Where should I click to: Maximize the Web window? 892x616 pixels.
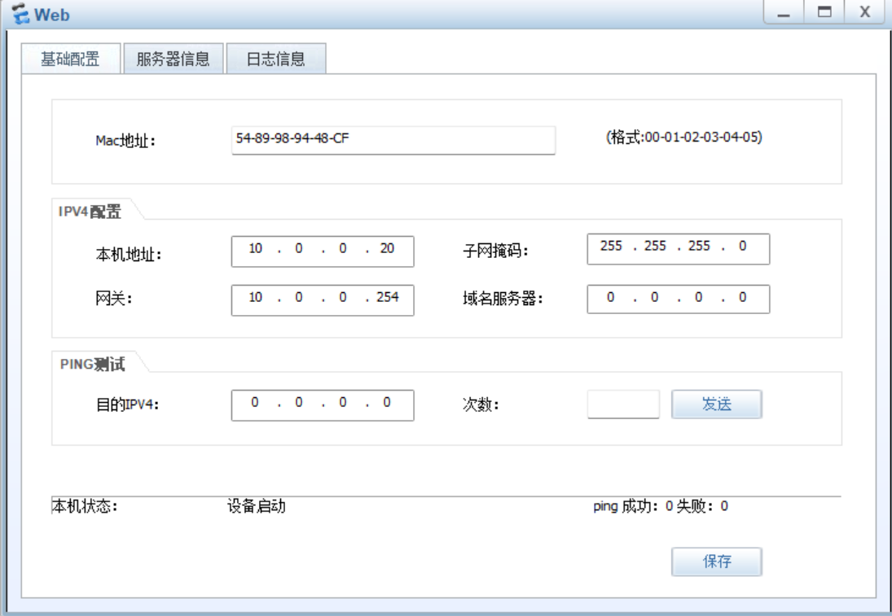coord(824,12)
